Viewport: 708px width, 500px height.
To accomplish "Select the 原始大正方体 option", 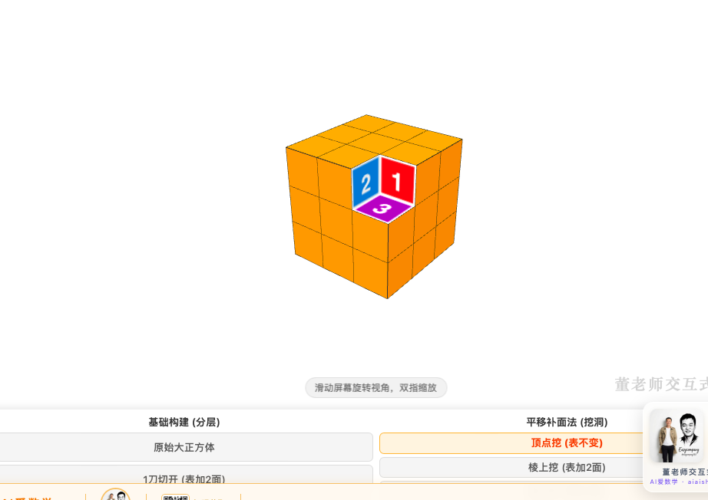I will tap(184, 447).
